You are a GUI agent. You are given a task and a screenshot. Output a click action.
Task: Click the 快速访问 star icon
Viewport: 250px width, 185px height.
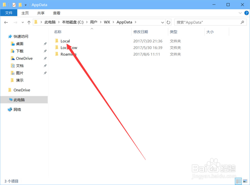coord(10,36)
